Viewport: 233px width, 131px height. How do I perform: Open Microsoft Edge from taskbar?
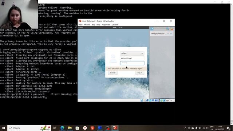pos(62,128)
